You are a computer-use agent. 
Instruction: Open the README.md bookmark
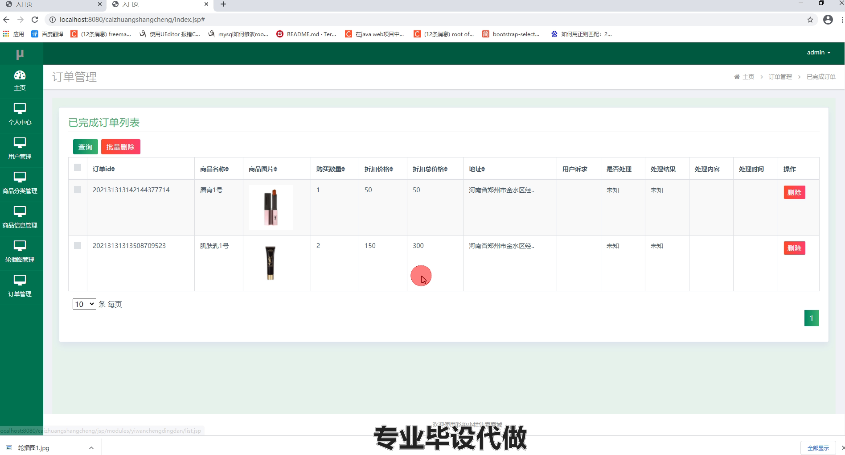pos(306,34)
